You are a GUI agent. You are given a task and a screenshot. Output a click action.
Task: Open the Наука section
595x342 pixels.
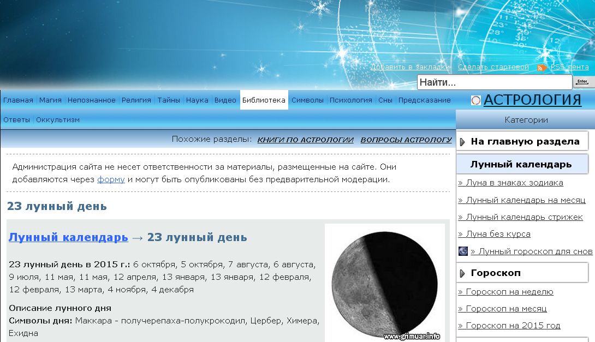click(197, 100)
